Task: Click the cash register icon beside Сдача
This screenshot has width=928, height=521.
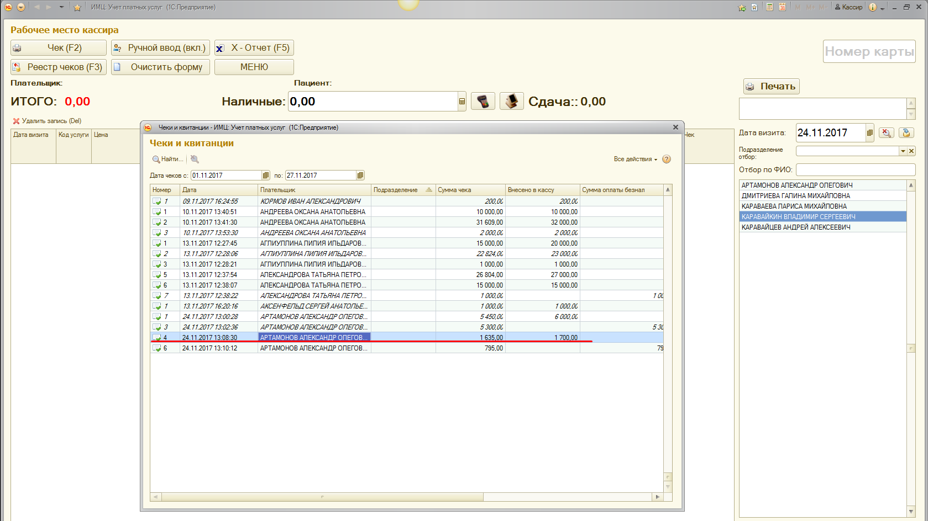Action: (x=511, y=102)
